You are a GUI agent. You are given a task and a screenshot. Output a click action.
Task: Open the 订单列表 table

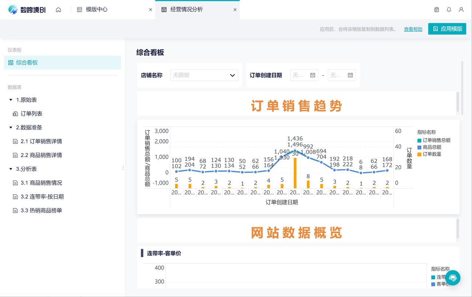(x=31, y=114)
